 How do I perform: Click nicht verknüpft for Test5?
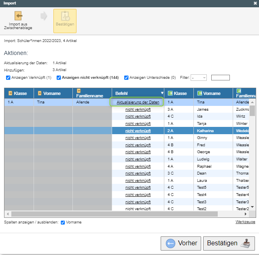coord(138,188)
